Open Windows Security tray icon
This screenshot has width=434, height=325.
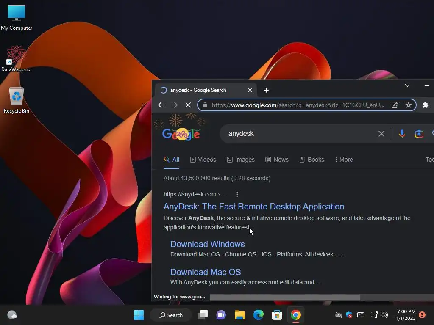coord(349,315)
